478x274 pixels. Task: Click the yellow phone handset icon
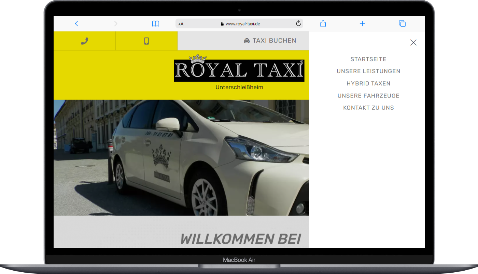point(85,41)
